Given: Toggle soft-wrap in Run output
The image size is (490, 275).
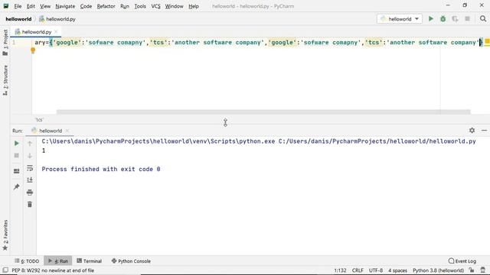Looking at the screenshot, I should 30,168.
